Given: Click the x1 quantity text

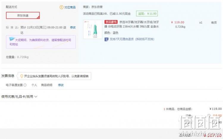Looking at the screenshot, I should pos(201,23).
